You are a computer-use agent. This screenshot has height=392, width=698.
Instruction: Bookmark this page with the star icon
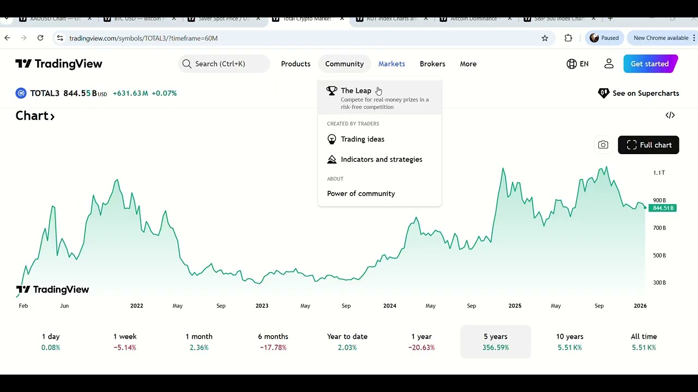coord(545,38)
